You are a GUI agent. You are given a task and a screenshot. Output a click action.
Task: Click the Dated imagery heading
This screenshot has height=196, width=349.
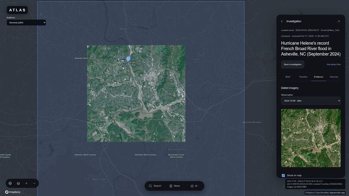(x=290, y=88)
